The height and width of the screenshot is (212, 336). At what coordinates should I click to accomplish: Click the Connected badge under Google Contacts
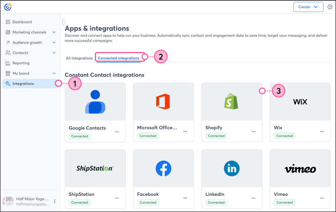tap(80, 136)
